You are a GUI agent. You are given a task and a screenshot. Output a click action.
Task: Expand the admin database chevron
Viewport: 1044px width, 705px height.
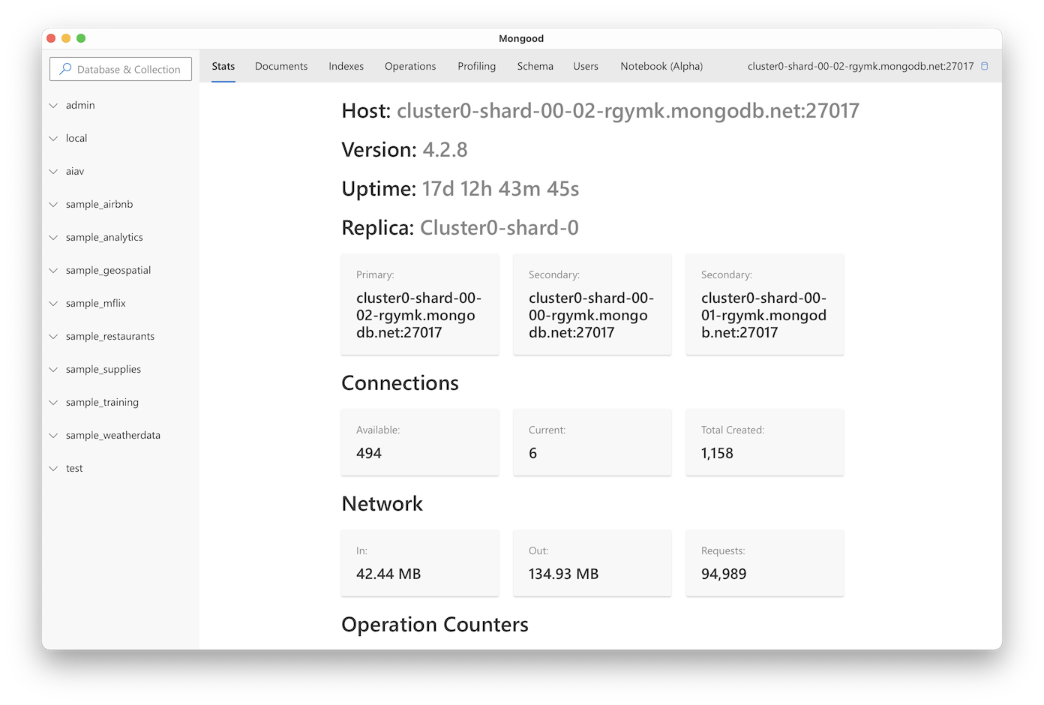(53, 105)
